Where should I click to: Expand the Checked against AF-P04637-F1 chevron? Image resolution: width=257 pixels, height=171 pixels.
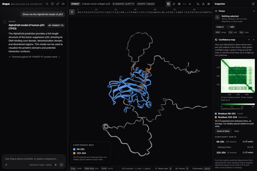(x=59, y=57)
